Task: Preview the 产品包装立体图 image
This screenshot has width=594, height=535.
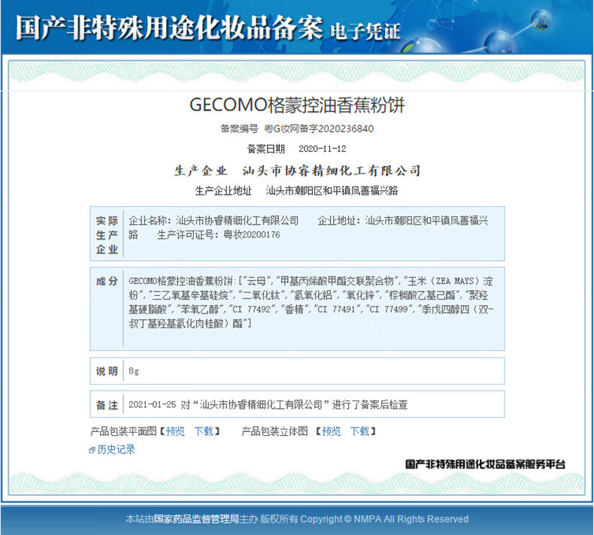Action: point(331,431)
